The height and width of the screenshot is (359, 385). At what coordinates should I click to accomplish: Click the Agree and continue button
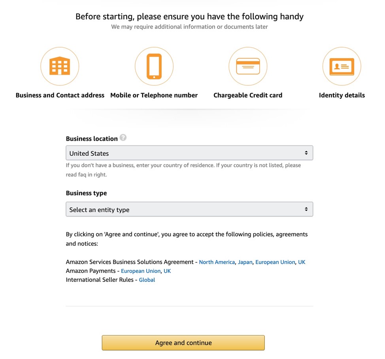[x=183, y=342]
